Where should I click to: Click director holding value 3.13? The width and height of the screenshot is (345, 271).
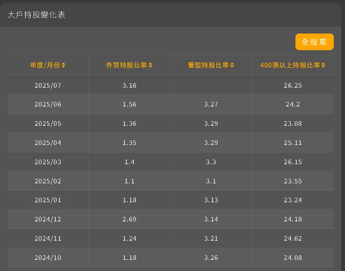[211, 200]
